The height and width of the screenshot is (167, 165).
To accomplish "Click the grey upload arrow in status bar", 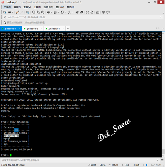I will [x=143, y=165].
